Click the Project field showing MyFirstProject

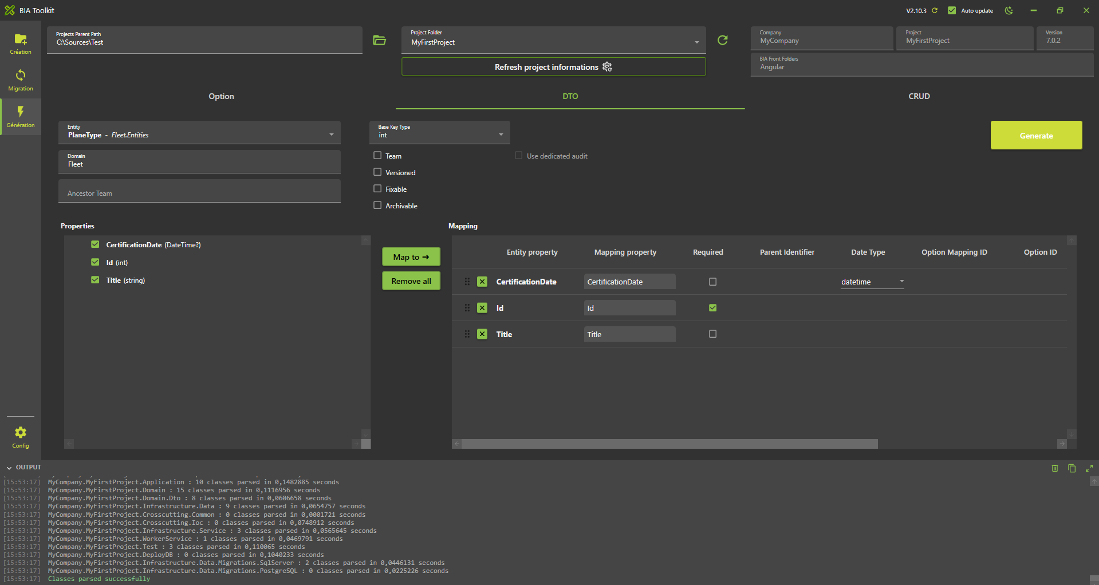(x=965, y=38)
